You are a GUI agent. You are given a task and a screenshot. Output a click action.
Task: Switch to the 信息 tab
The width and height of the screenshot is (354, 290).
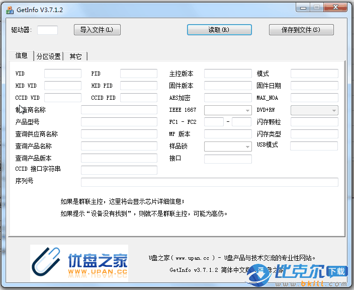tap(22, 55)
